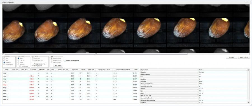Viewport: 252px width, 106px height.
Task: Click the Weight result row
Action: (194, 88)
